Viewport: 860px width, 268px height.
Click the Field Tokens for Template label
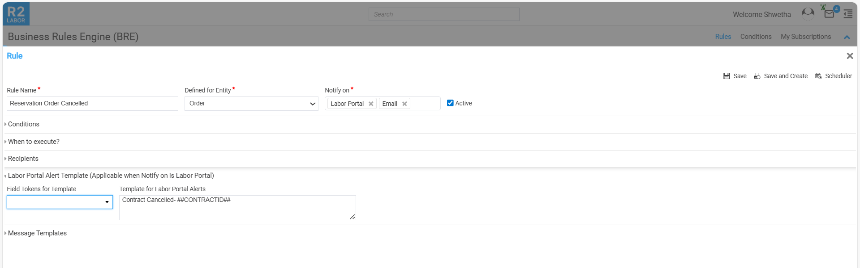click(42, 189)
